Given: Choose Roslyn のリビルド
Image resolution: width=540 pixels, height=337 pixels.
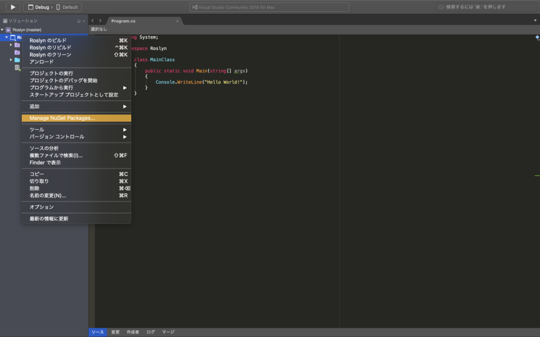Looking at the screenshot, I should pos(76,47).
